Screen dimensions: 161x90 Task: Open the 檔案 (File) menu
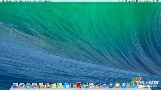coord(16,1)
